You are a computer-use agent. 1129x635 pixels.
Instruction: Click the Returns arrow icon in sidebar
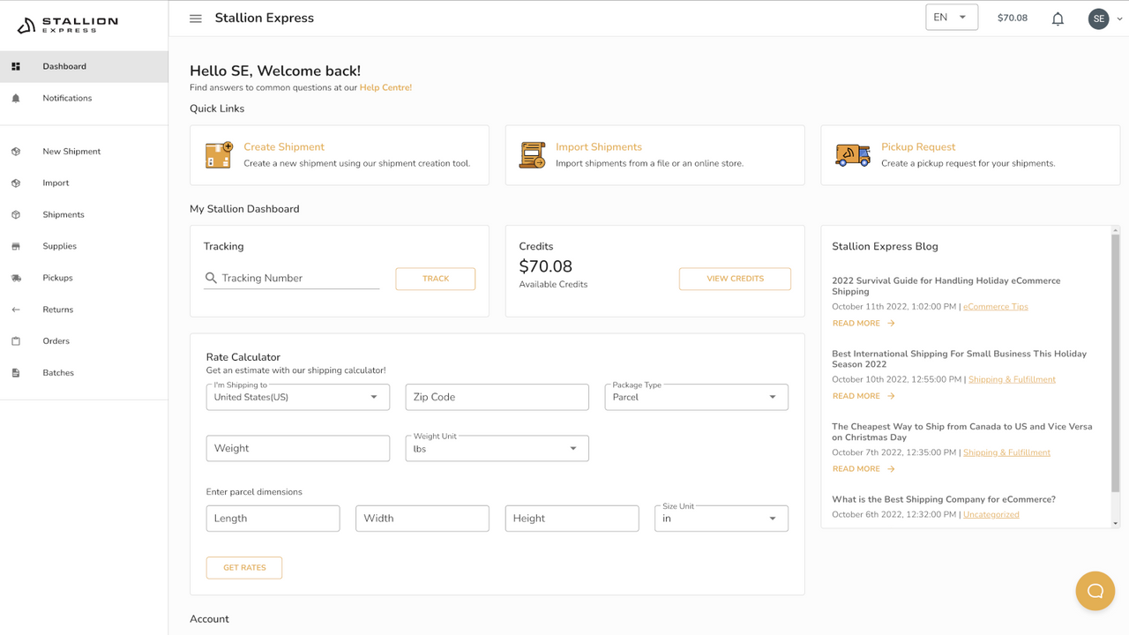16,310
